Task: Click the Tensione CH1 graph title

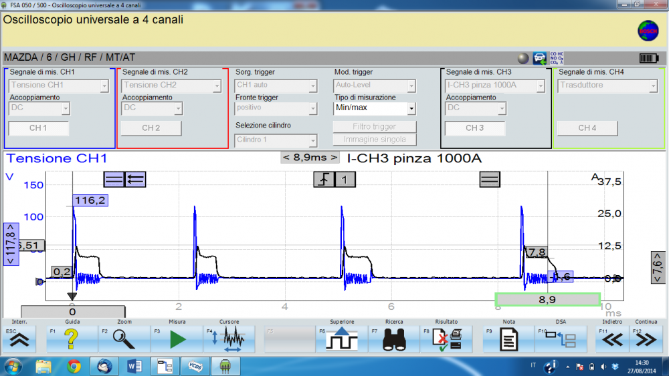Action: [x=57, y=158]
